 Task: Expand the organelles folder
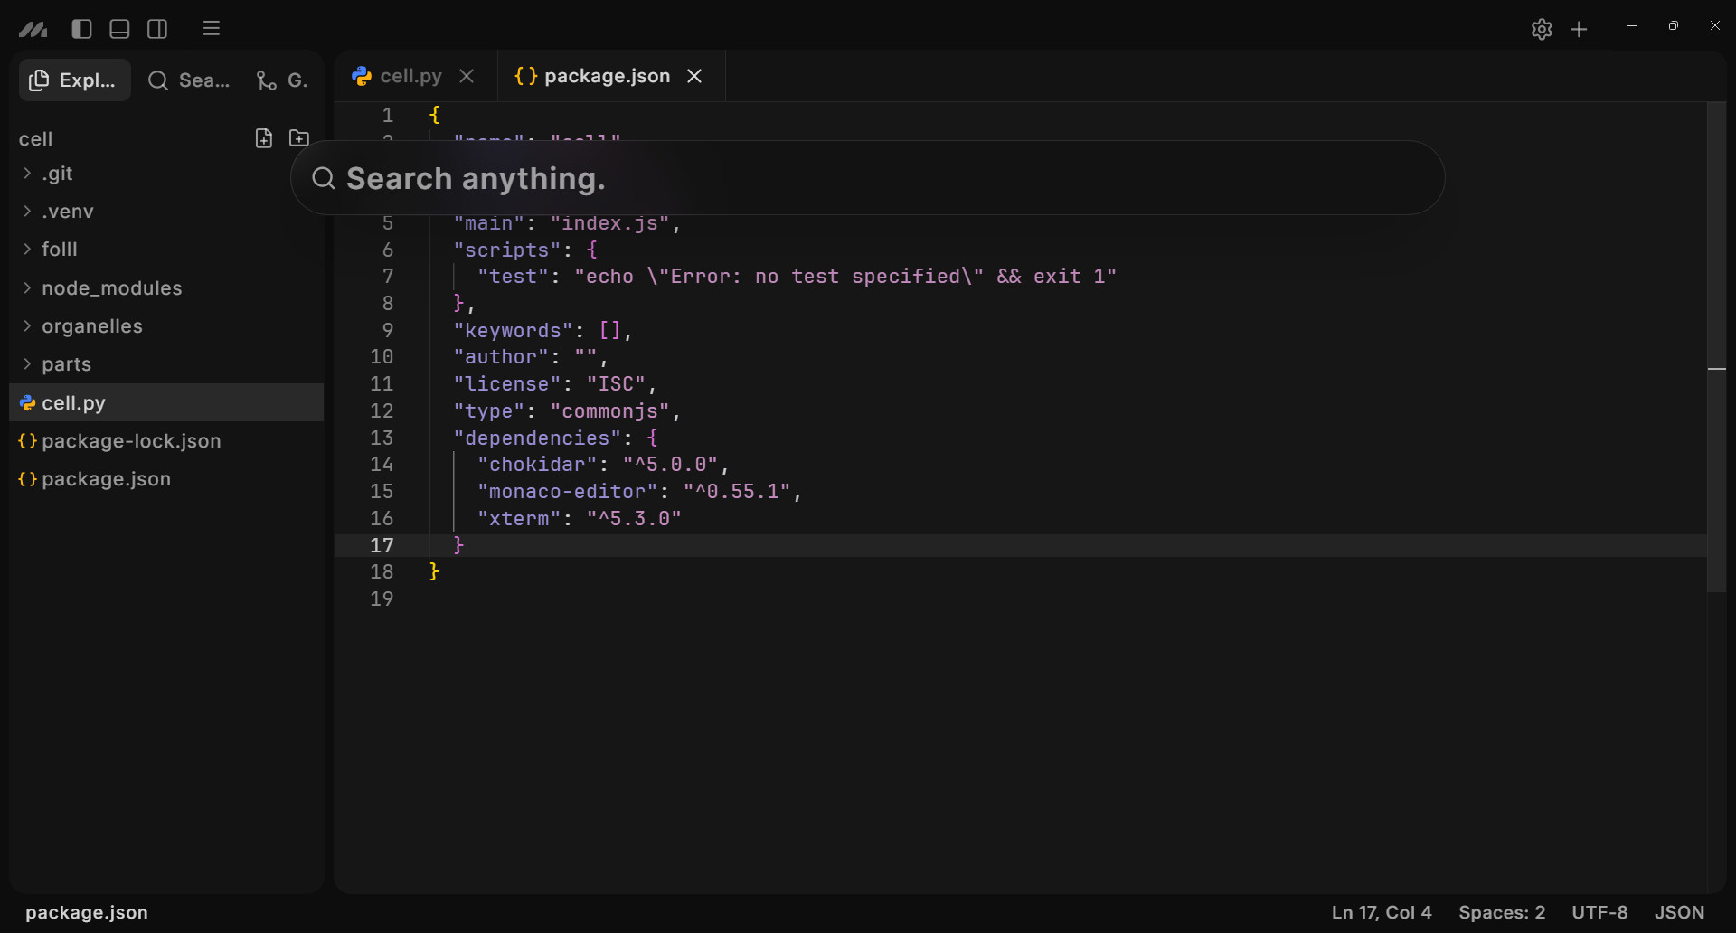click(91, 326)
